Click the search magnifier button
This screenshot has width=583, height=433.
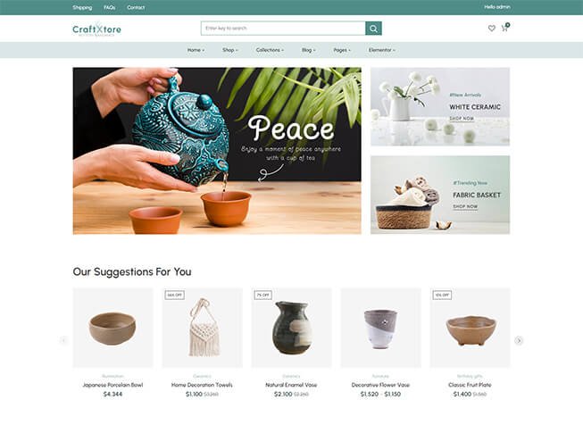373,29
